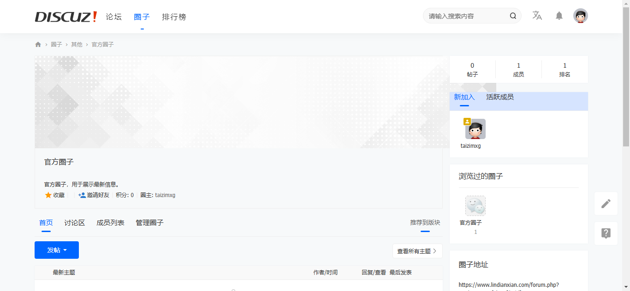Switch to the 成员列表 tab
The width and height of the screenshot is (630, 291).
coord(110,223)
